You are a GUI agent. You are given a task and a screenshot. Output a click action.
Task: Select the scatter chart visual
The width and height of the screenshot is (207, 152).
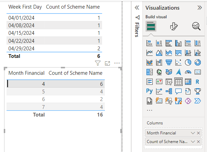tap(178, 62)
